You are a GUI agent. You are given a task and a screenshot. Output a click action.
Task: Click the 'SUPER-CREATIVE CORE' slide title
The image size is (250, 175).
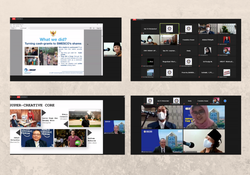(32, 105)
